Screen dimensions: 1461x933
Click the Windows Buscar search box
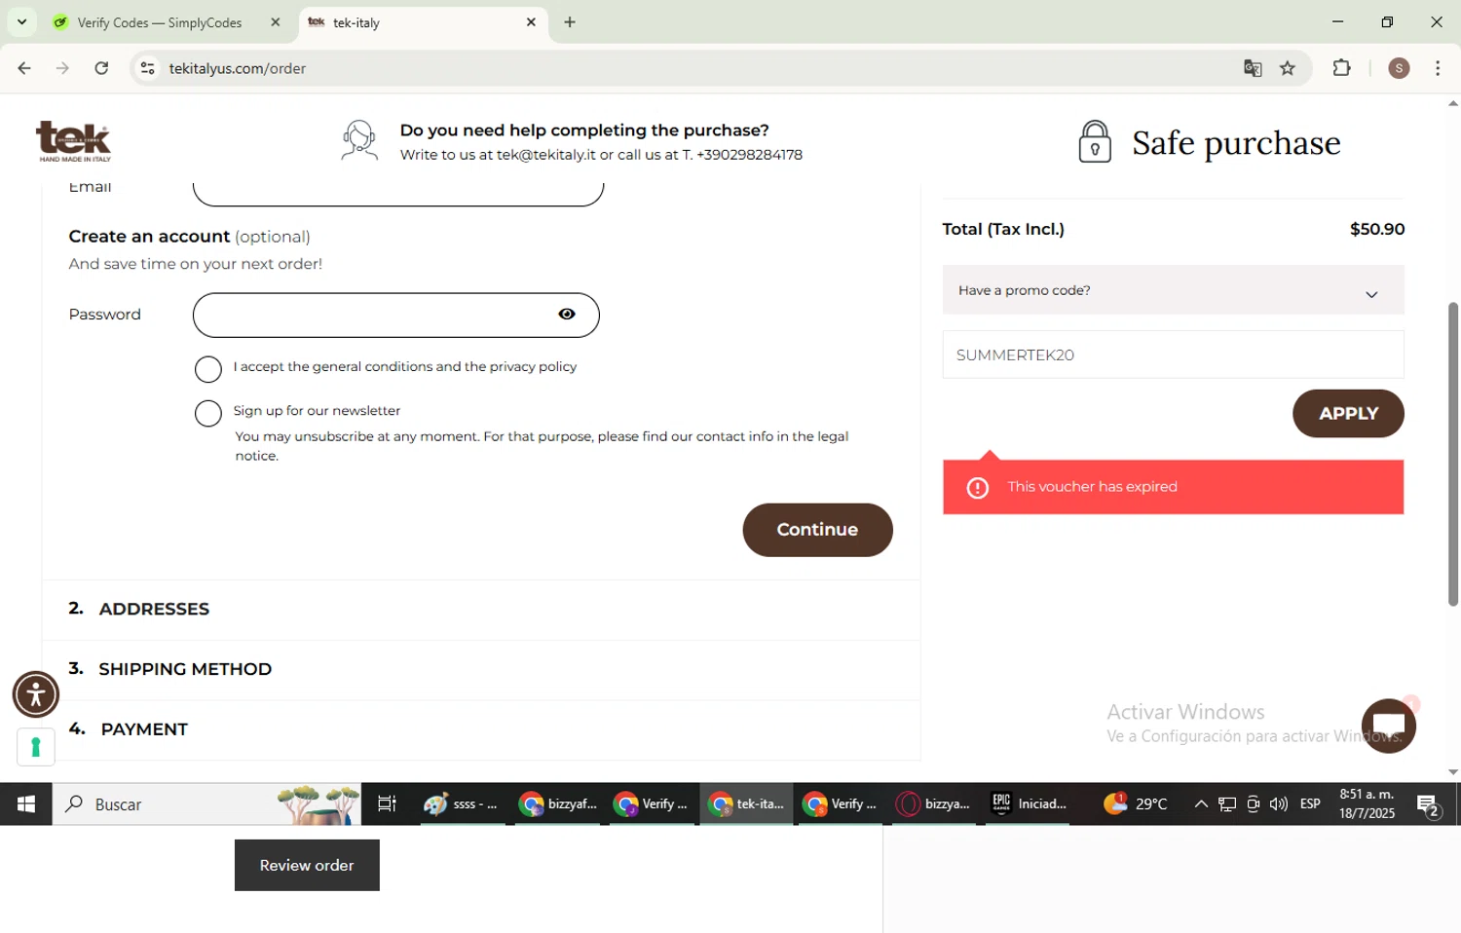pos(206,803)
